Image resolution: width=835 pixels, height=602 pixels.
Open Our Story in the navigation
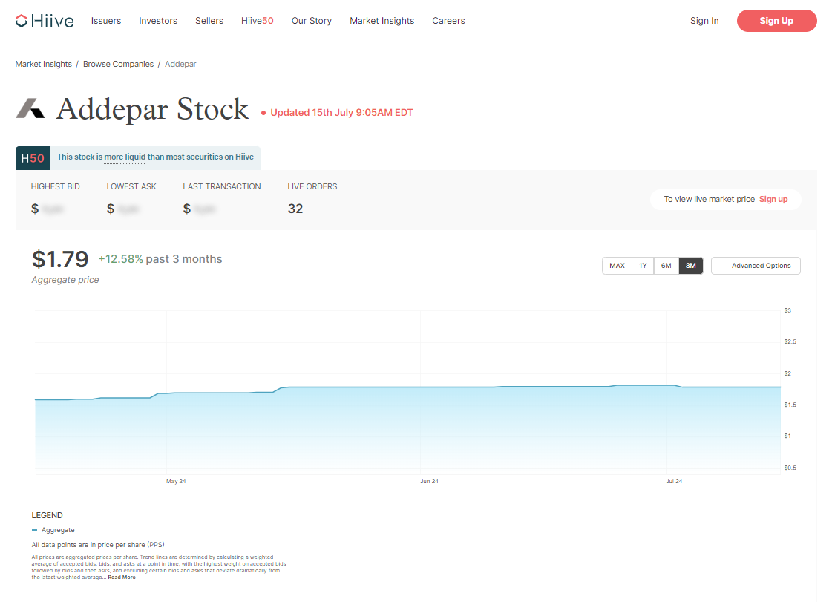[x=312, y=21]
